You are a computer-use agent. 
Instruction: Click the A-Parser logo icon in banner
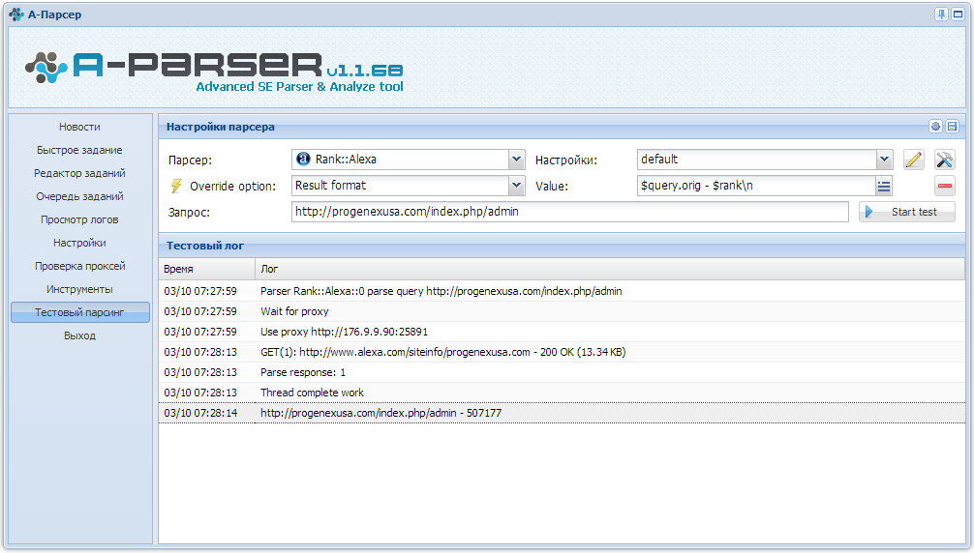pyautogui.click(x=46, y=69)
